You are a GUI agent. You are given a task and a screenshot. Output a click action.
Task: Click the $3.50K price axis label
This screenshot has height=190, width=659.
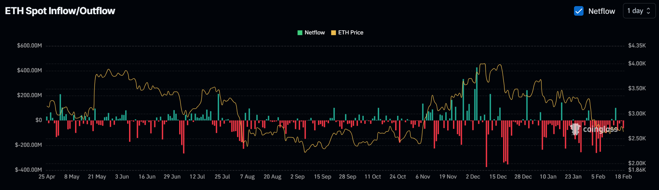637,88
